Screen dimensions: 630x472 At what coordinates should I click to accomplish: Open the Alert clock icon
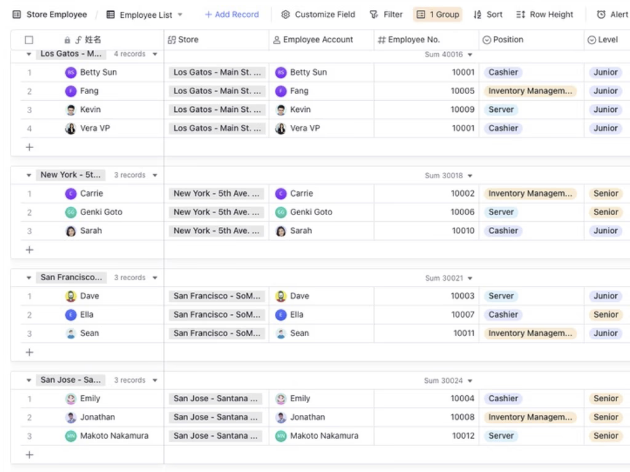601,15
